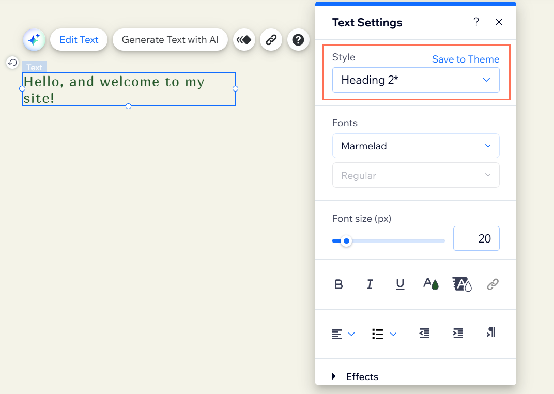This screenshot has height=394, width=554.
Task: Open the text color picker
Action: 430,284
